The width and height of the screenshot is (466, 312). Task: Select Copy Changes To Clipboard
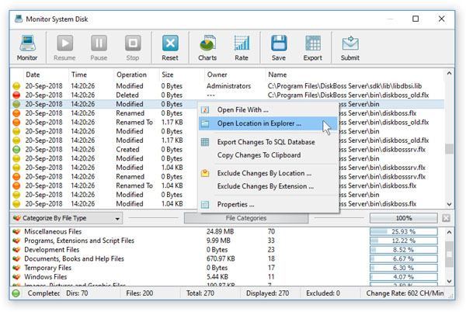[x=268, y=155]
